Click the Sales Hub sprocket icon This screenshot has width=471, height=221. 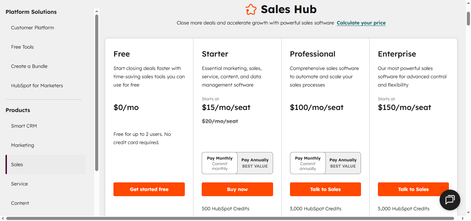[251, 9]
